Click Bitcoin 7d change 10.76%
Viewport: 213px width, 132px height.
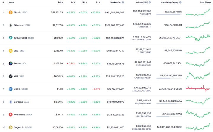pyautogui.click(x=96, y=12)
